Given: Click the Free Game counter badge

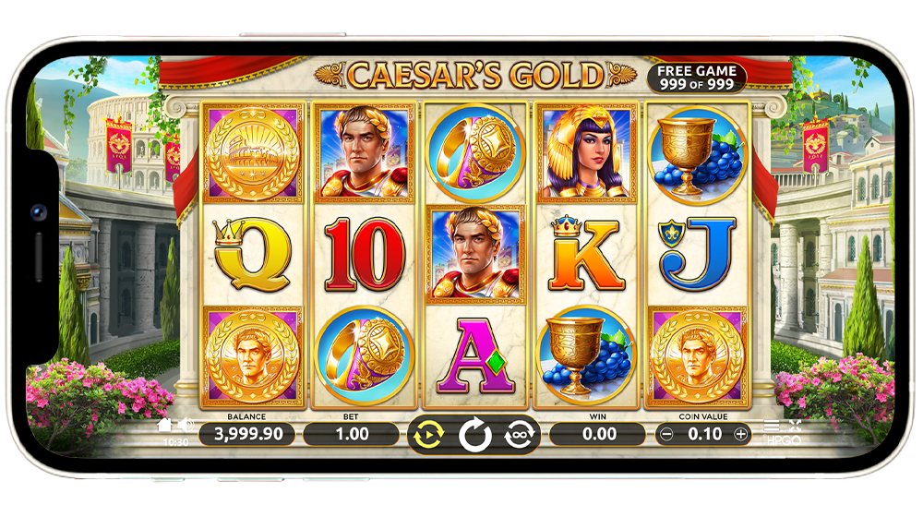Looking at the screenshot, I should click(697, 78).
